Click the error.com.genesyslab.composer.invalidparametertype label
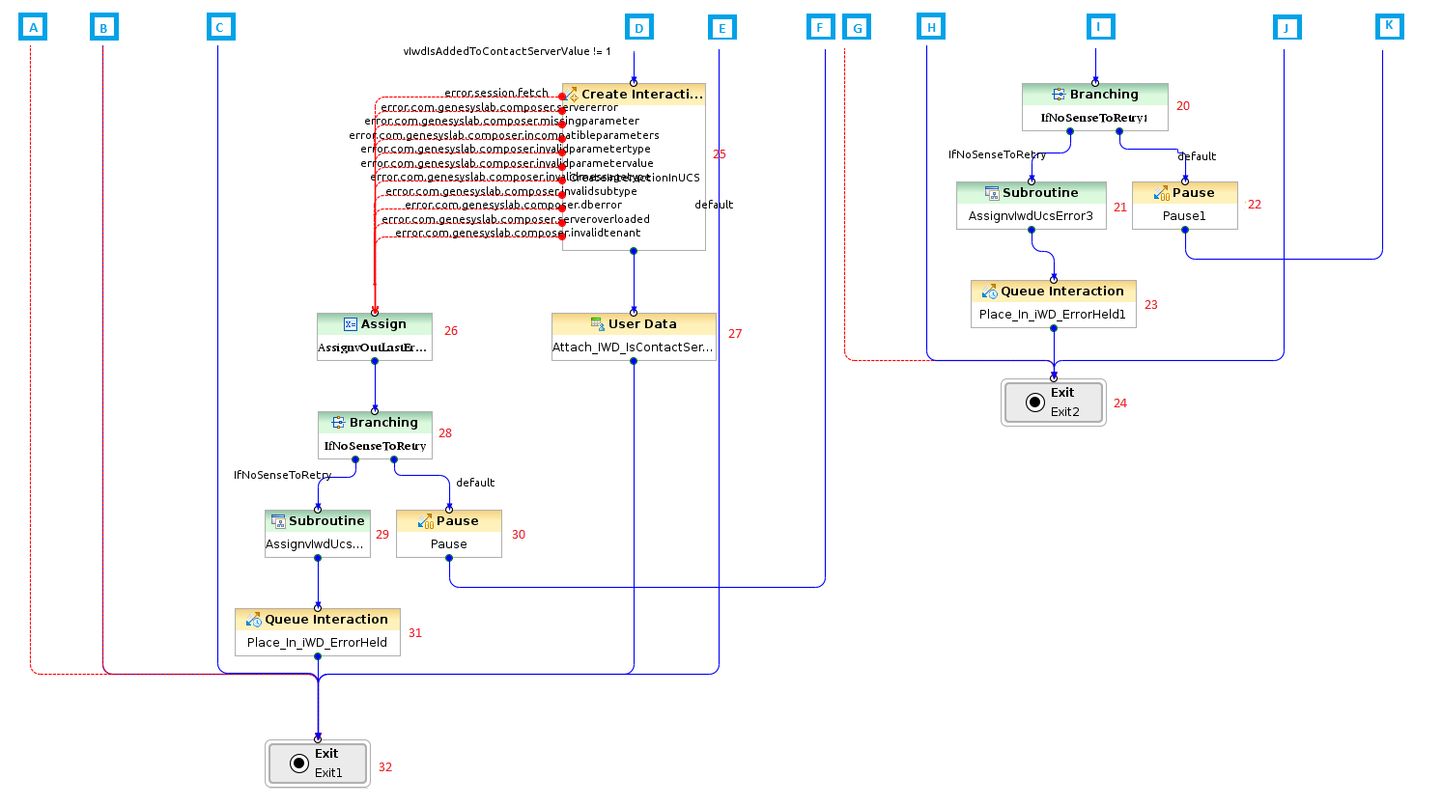 506,150
